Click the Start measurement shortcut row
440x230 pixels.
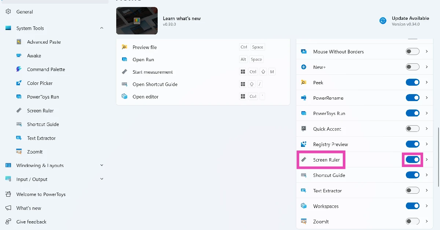[203, 72]
